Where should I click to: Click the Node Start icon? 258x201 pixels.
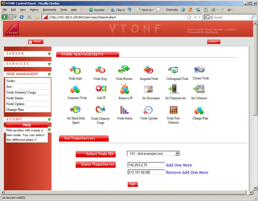pos(75,70)
